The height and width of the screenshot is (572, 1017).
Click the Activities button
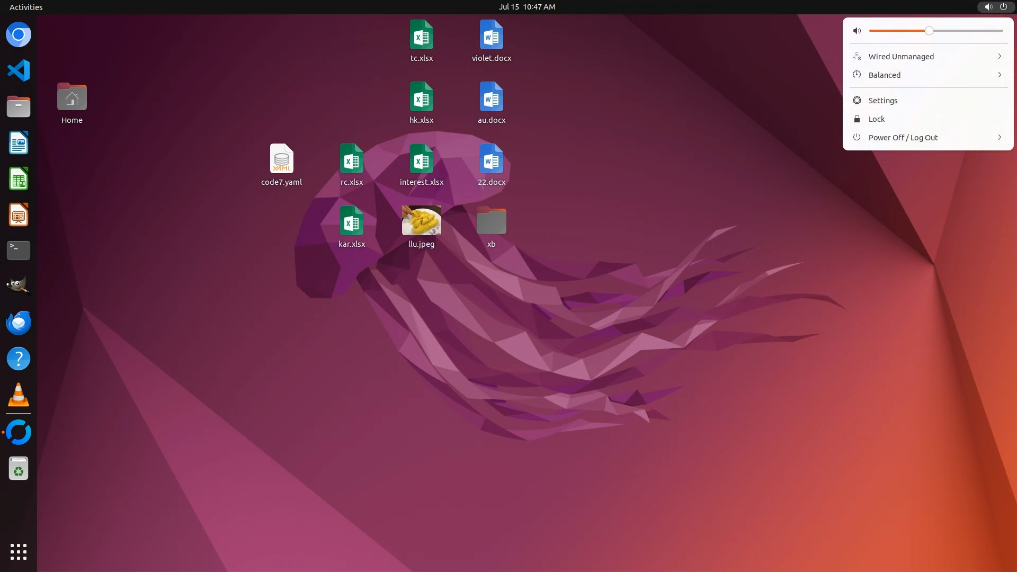[x=26, y=7]
